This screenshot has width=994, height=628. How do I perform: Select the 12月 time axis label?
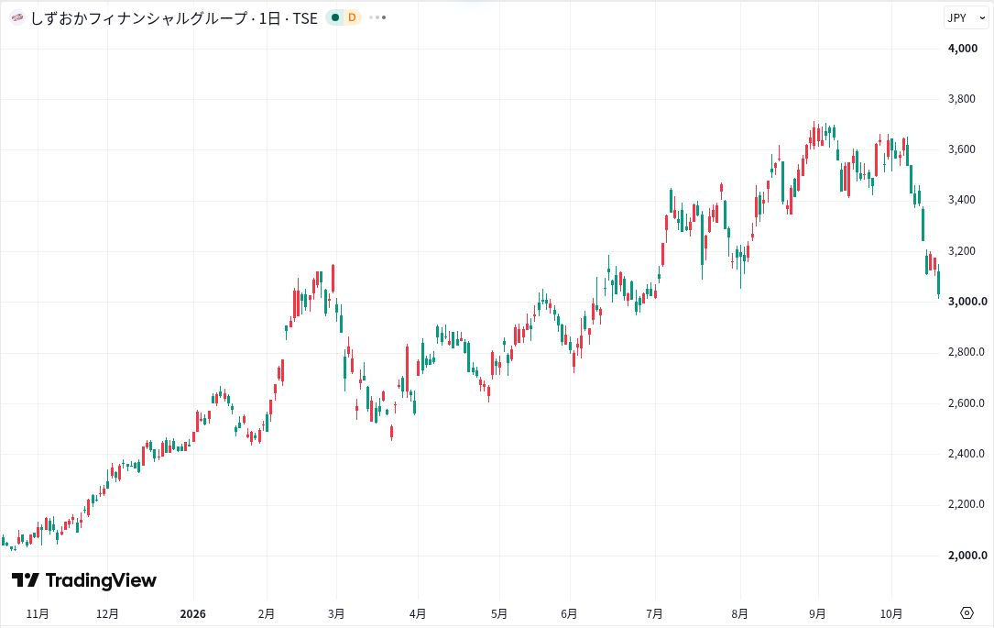pos(107,614)
